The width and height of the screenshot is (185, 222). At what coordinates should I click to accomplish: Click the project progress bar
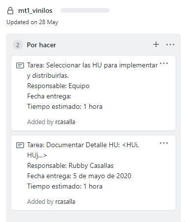[x=85, y=10]
